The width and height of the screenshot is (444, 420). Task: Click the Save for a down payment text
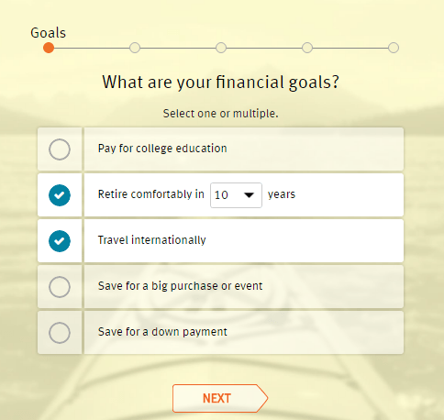tap(162, 332)
